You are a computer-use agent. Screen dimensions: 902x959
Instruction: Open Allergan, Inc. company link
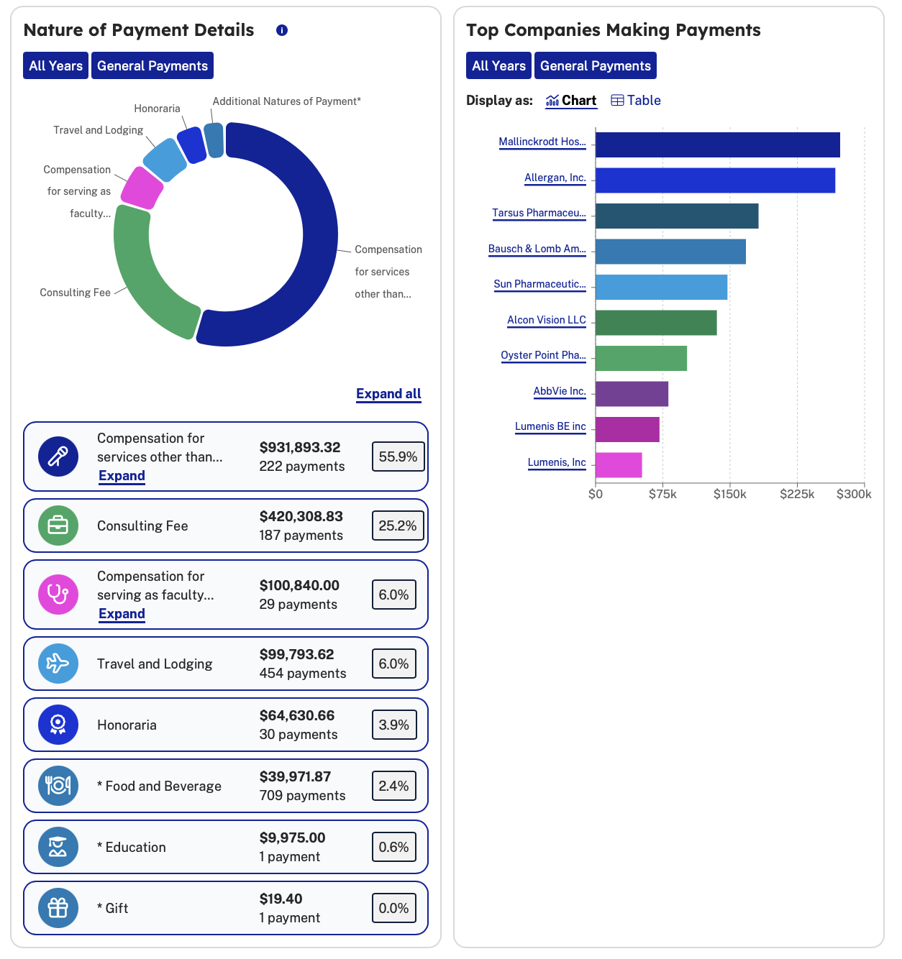point(555,178)
